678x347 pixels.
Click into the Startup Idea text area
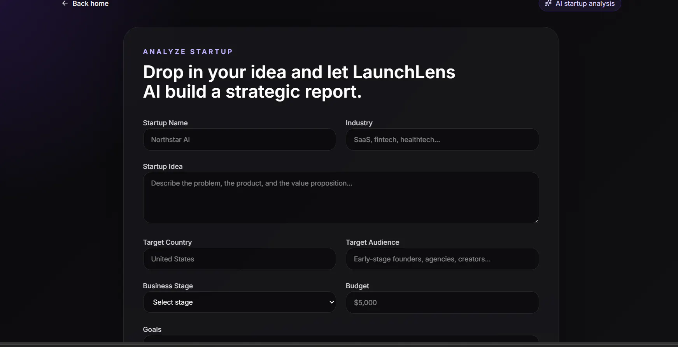click(x=341, y=198)
